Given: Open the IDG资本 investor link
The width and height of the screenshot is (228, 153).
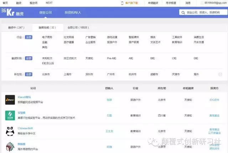Looking at the screenshot, I should pyautogui.click(x=214, y=100).
